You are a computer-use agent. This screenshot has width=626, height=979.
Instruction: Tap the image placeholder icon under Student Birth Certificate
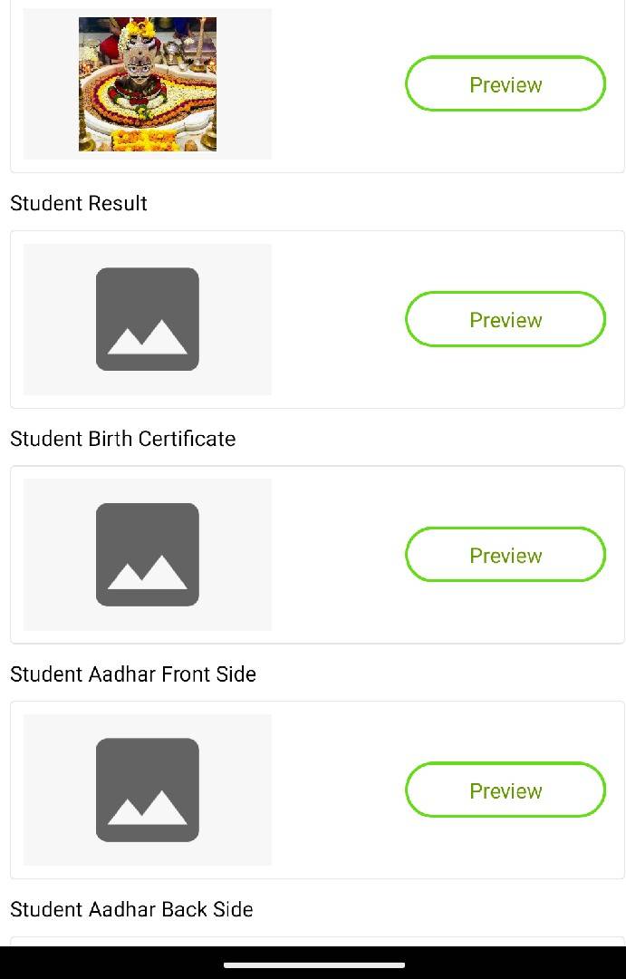coord(148,555)
